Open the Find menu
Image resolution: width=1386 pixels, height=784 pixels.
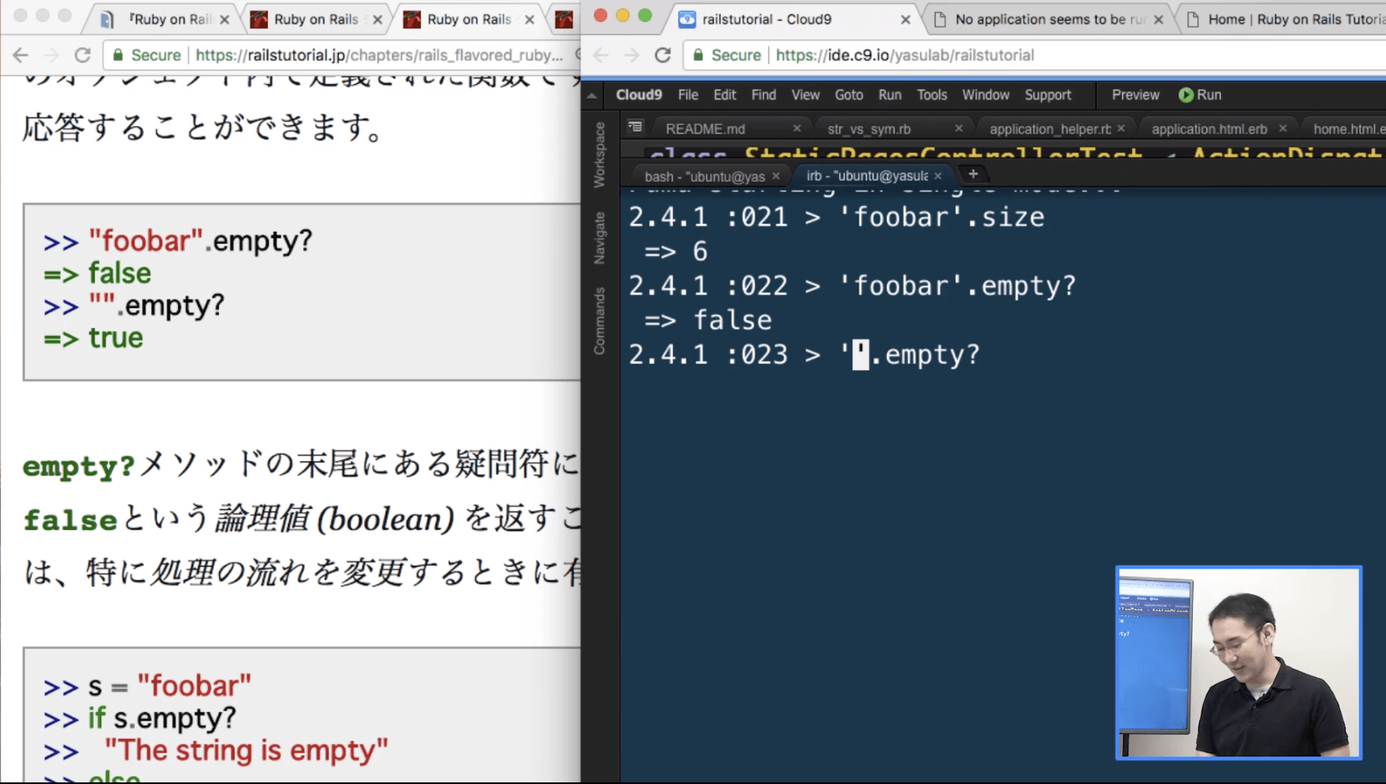tap(763, 95)
